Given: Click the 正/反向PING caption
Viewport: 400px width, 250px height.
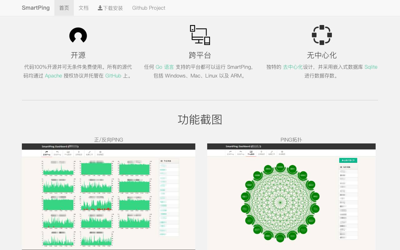Looking at the screenshot, I should [x=108, y=140].
